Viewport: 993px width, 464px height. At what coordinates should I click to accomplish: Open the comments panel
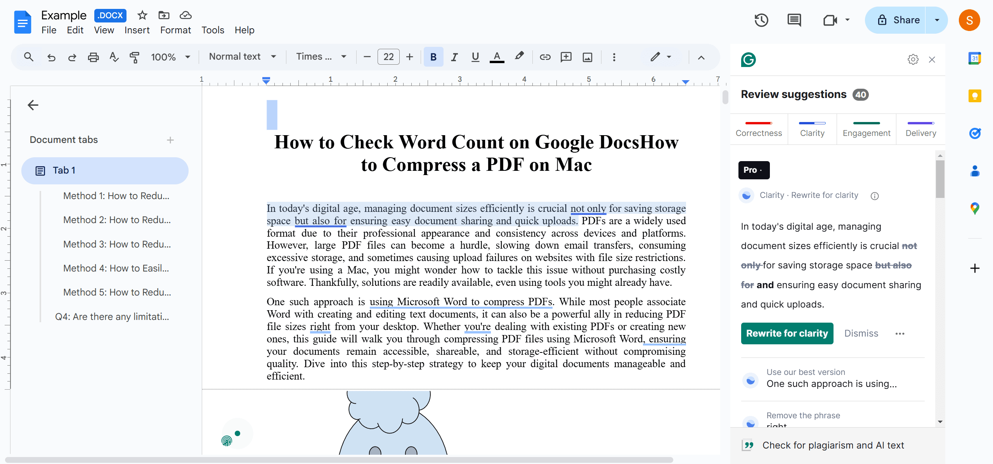click(x=794, y=20)
